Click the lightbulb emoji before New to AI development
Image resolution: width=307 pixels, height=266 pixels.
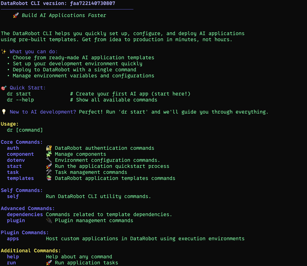(x=4, y=112)
